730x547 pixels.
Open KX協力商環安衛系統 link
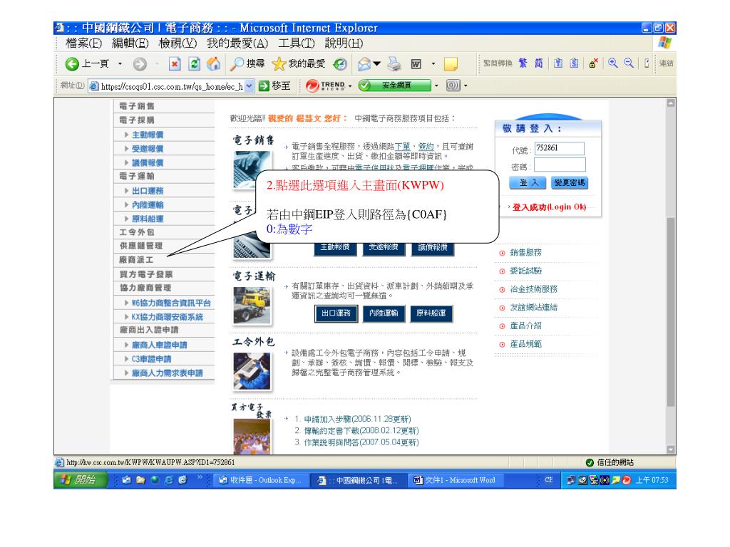[x=167, y=317]
